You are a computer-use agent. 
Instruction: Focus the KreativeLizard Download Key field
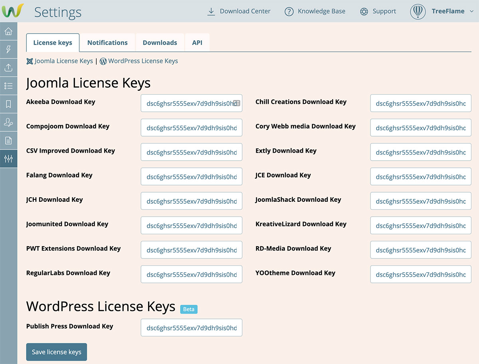[x=421, y=225]
